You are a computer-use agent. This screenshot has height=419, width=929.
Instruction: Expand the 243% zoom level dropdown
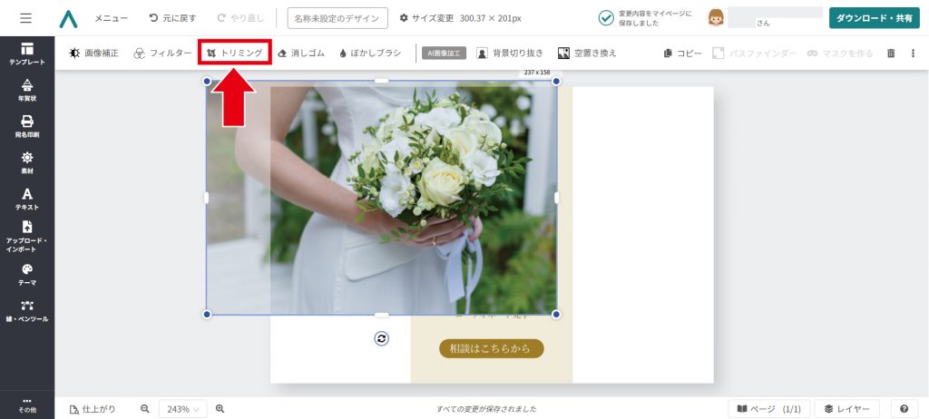[x=183, y=409]
